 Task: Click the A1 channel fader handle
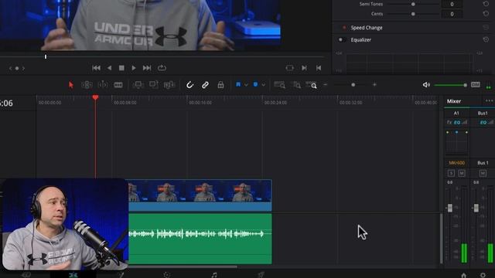(450, 208)
